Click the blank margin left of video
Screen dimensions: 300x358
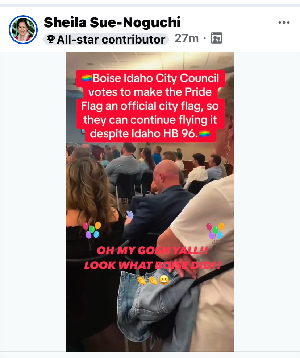pyautogui.click(x=33, y=202)
